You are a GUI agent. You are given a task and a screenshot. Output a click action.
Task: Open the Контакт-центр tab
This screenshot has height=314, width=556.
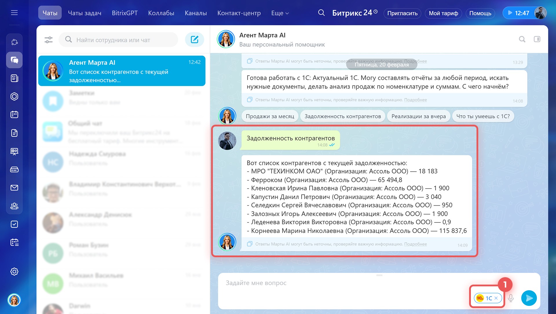point(239,13)
